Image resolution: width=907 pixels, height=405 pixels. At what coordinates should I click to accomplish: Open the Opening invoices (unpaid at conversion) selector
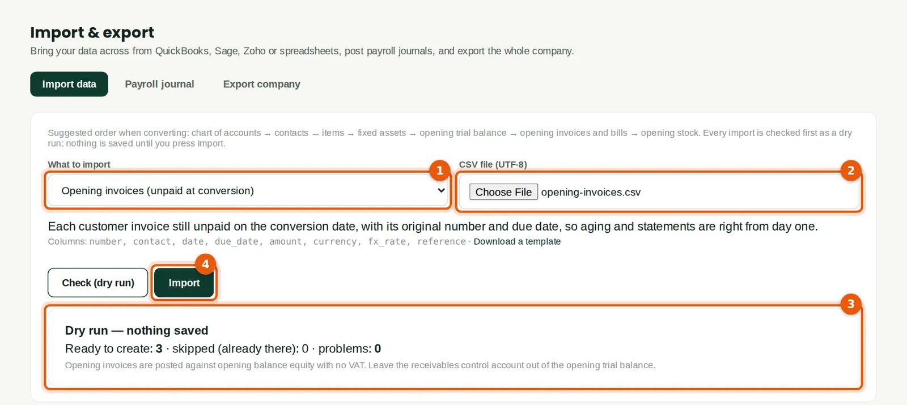click(248, 190)
